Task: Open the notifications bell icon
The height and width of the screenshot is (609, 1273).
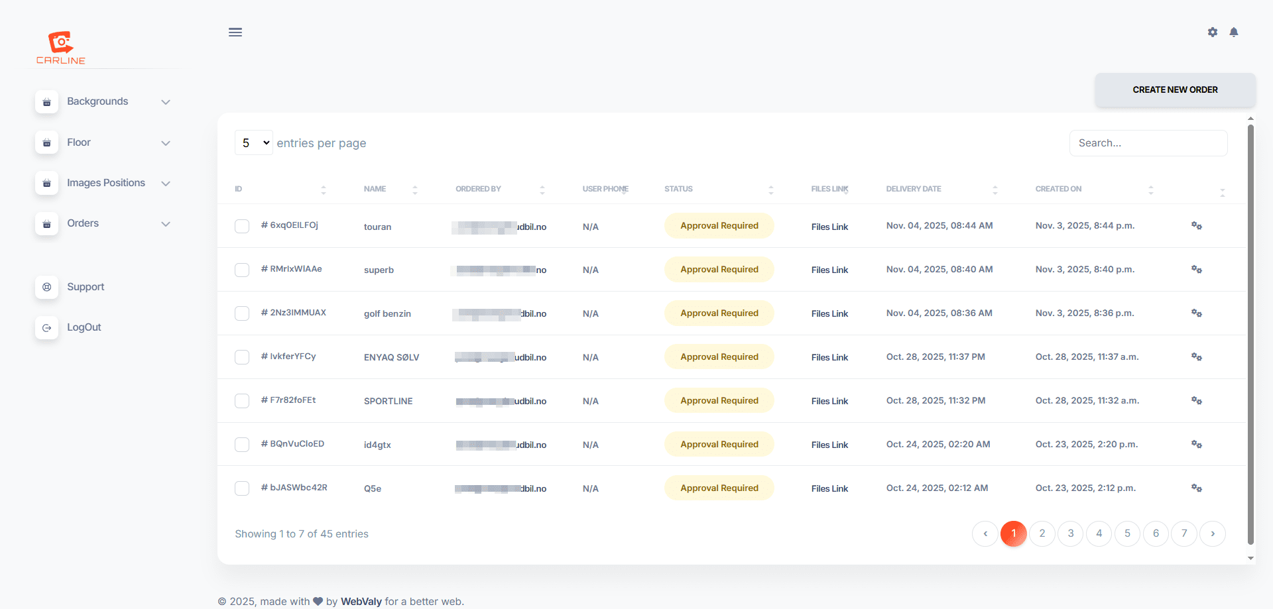Action: (1233, 32)
